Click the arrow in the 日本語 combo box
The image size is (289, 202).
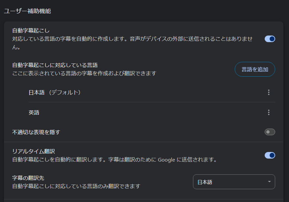pos(269,182)
